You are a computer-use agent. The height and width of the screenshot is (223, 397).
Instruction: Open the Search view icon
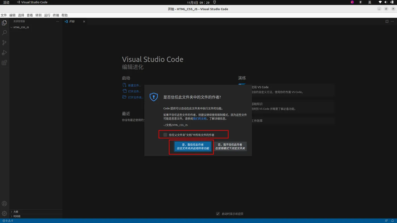[x=4, y=33]
